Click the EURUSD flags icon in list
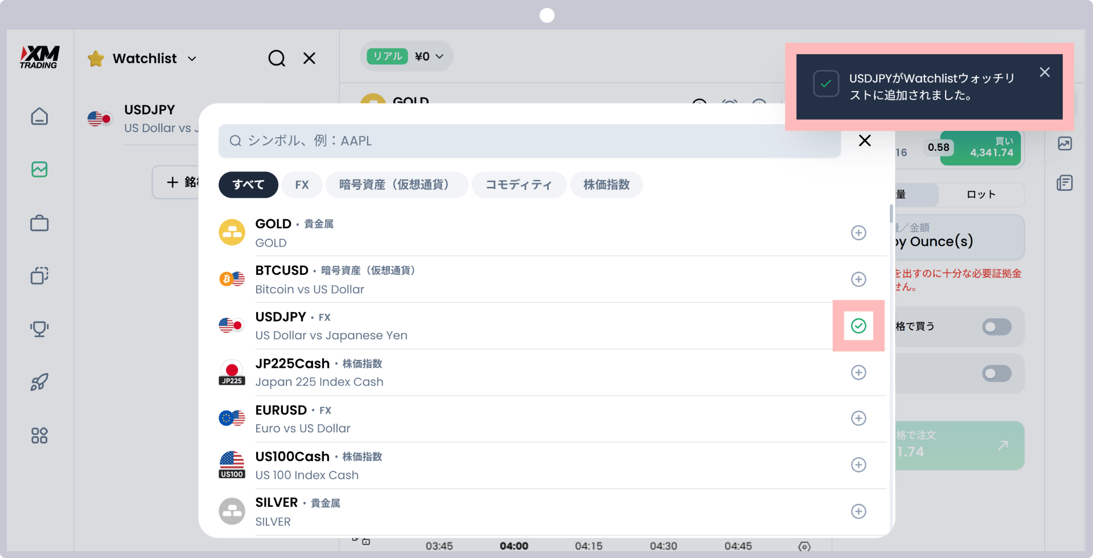 pyautogui.click(x=232, y=419)
